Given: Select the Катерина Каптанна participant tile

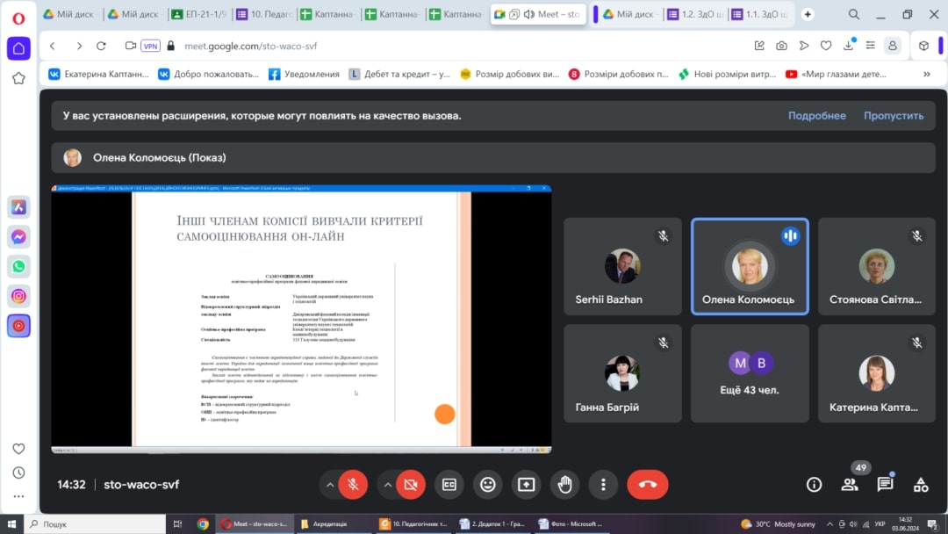Looking at the screenshot, I should [877, 374].
